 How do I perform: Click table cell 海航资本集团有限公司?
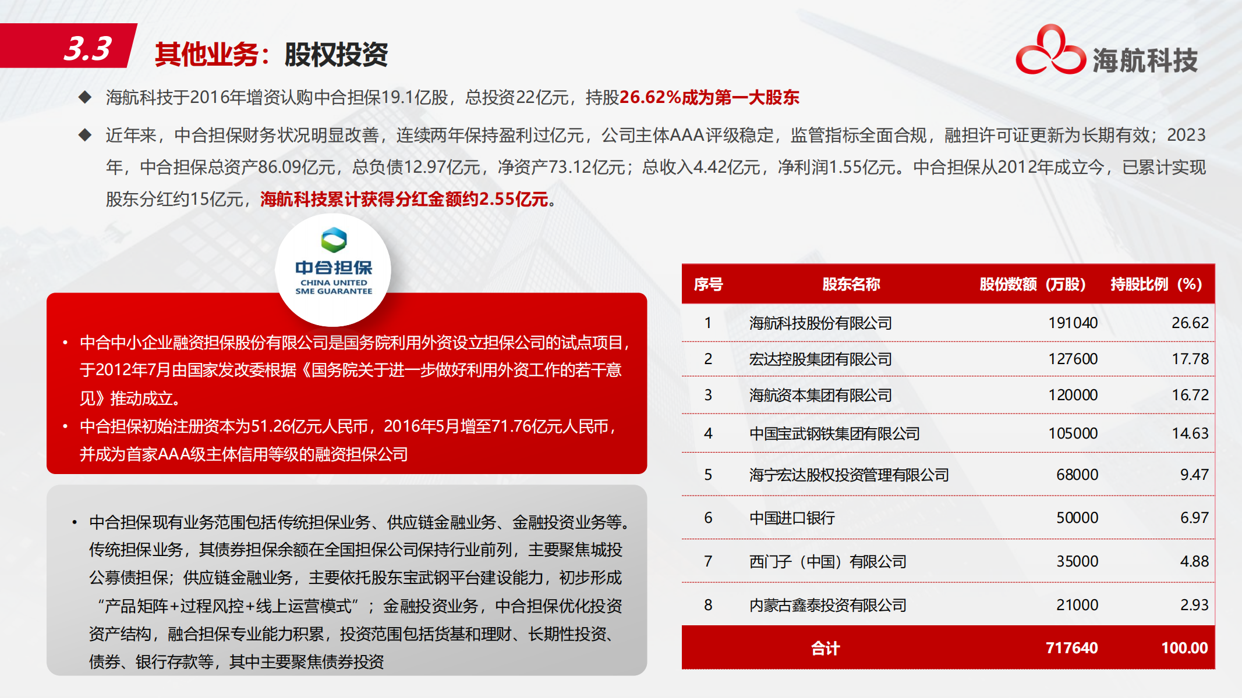(820, 395)
